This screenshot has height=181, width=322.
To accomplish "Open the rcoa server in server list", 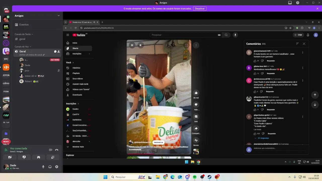I will point(6,91).
